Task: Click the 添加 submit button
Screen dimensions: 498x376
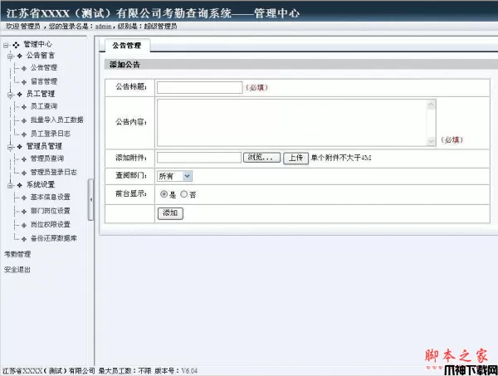Action: pyautogui.click(x=170, y=213)
